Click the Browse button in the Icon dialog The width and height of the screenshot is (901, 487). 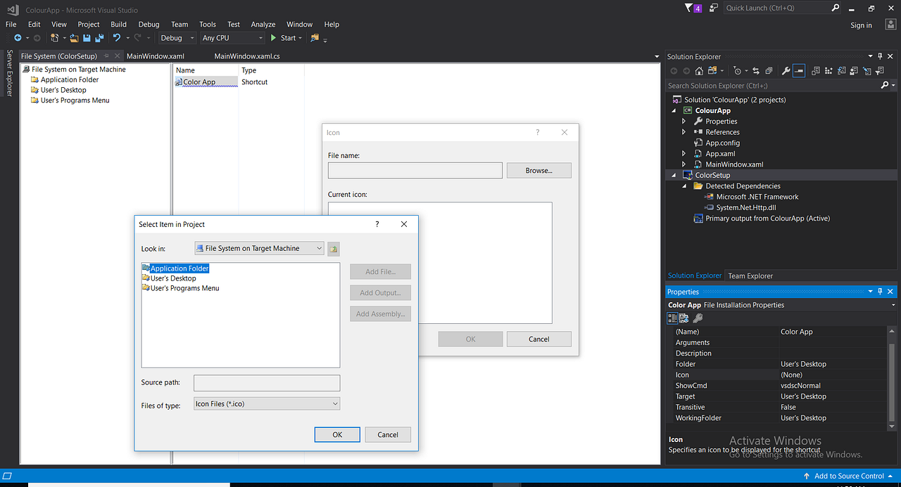coord(538,170)
